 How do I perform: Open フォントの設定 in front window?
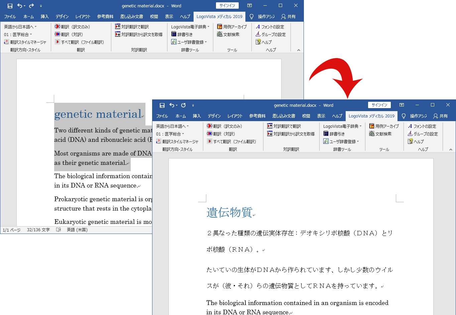tap(422, 126)
